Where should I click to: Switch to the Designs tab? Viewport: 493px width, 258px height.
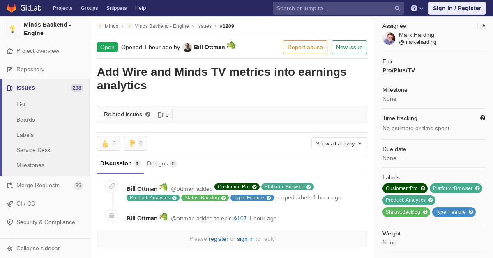[162, 164]
